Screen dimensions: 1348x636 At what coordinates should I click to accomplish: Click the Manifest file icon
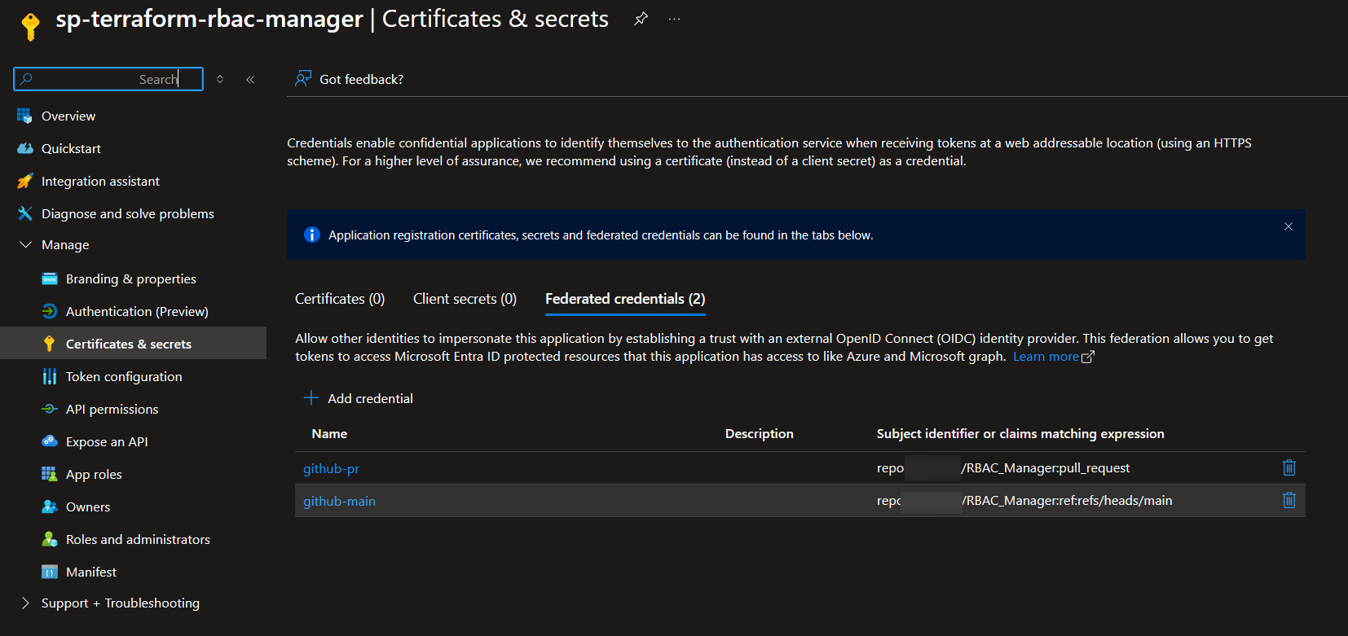coord(49,572)
